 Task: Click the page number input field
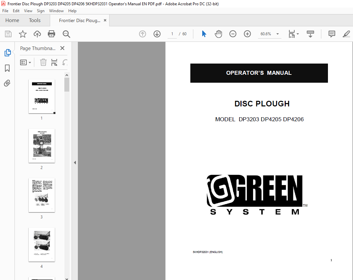coord(172,34)
